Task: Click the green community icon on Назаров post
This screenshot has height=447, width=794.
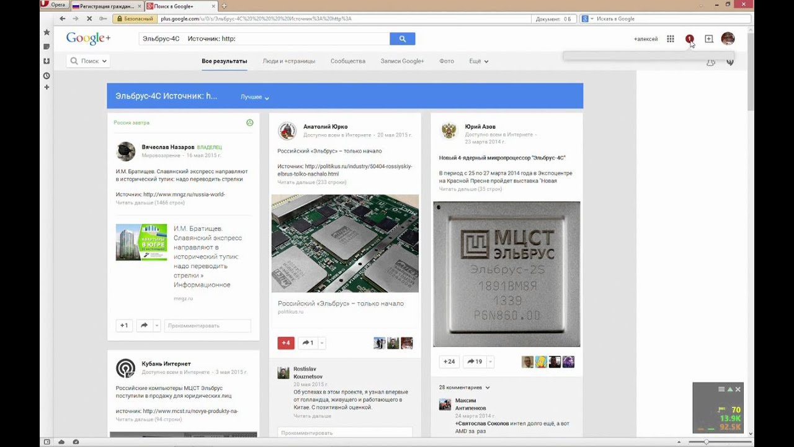Action: 250,123
